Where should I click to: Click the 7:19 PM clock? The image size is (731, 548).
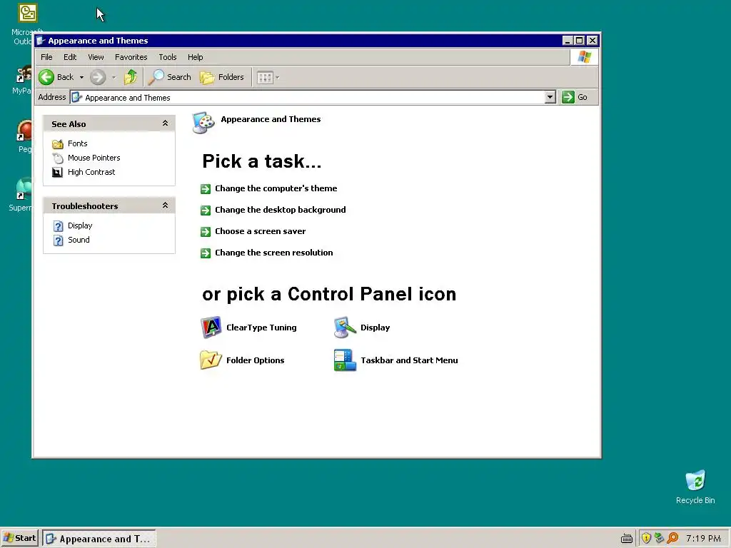pyautogui.click(x=703, y=538)
